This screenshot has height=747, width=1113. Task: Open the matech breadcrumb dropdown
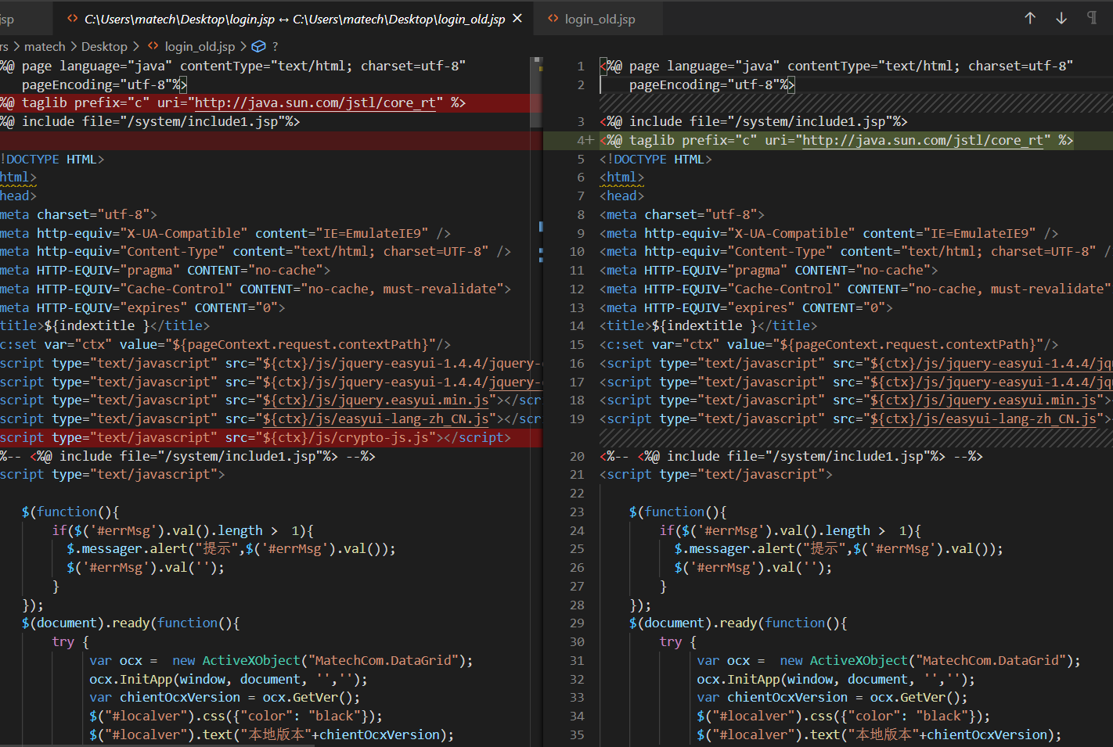click(45, 46)
